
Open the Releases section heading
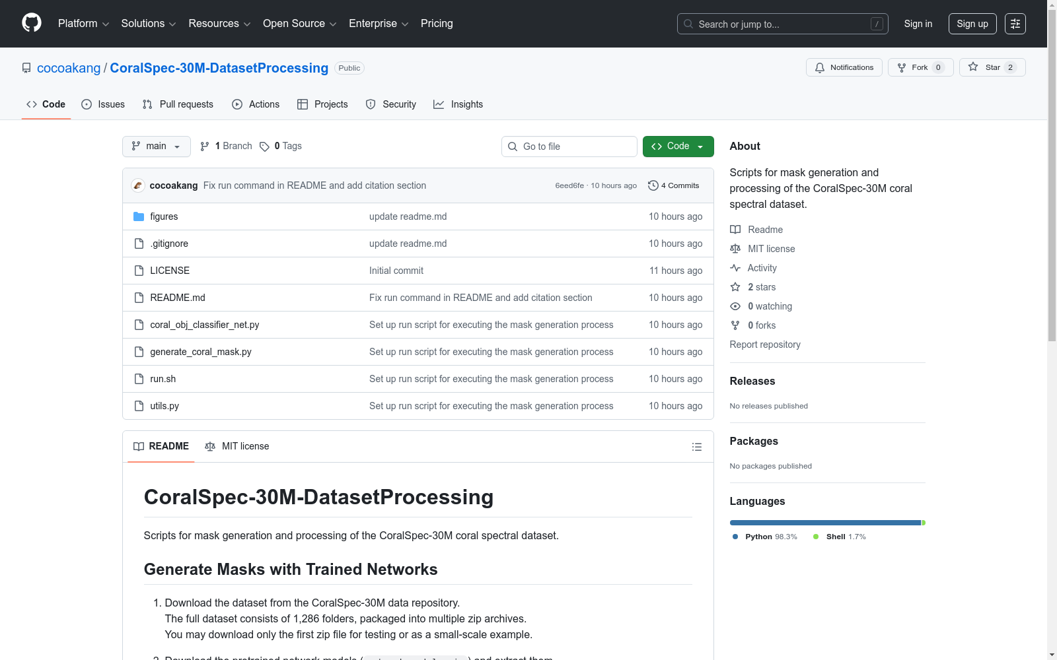tap(752, 381)
